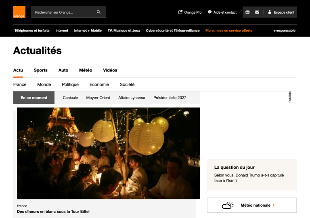Open the Téléphones et forfaits menu
Image resolution: width=310 pixels, height=218 pixels.
(32, 30)
